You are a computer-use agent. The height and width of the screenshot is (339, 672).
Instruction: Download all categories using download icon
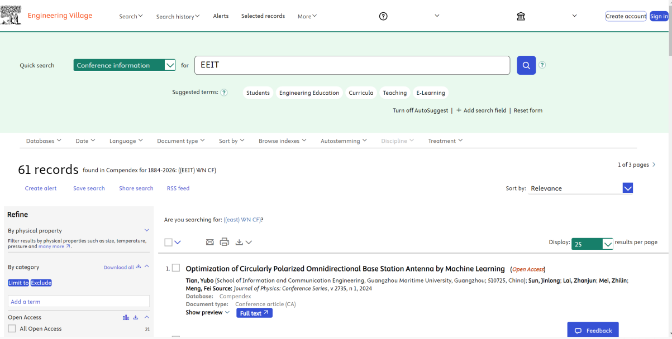coord(138,267)
